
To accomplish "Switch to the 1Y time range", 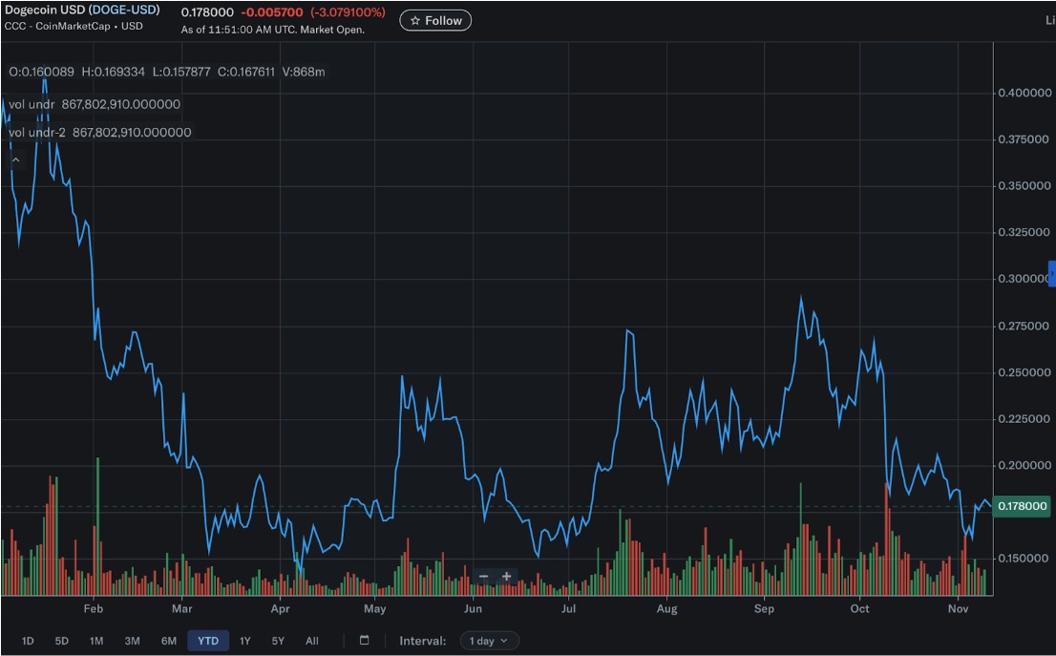I will pyautogui.click(x=244, y=641).
